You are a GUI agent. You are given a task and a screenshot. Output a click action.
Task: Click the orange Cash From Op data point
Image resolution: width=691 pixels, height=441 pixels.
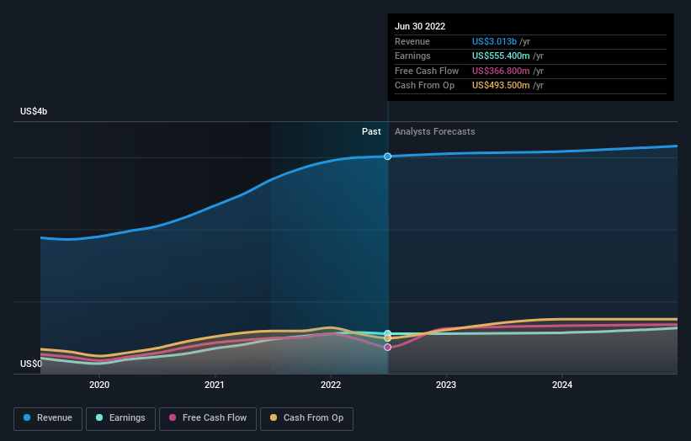coord(387,338)
